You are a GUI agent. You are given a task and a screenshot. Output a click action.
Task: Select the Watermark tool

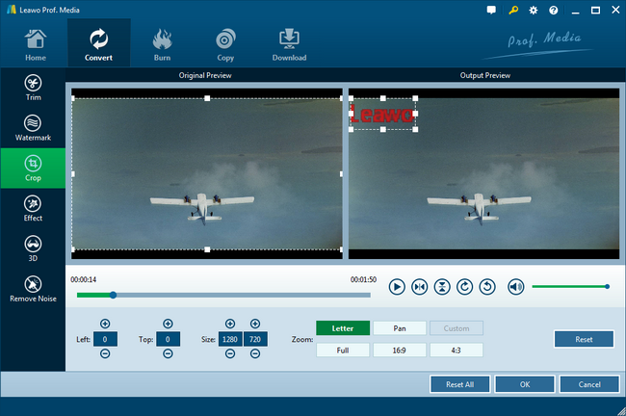[x=33, y=127]
